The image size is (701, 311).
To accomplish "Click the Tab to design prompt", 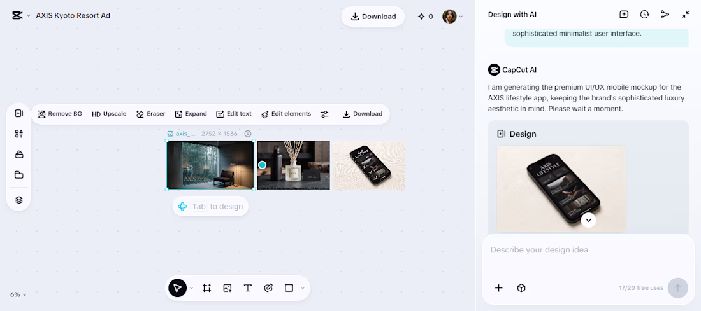I will coord(210,207).
